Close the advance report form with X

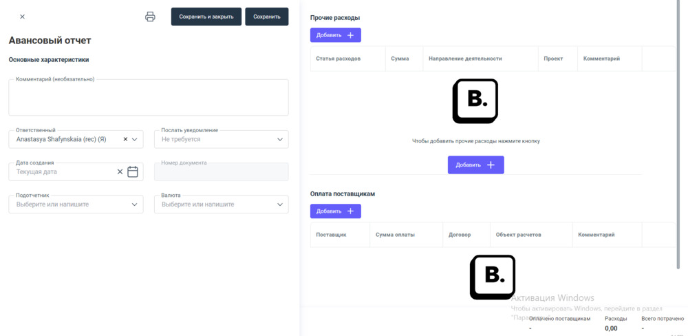pyautogui.click(x=22, y=17)
